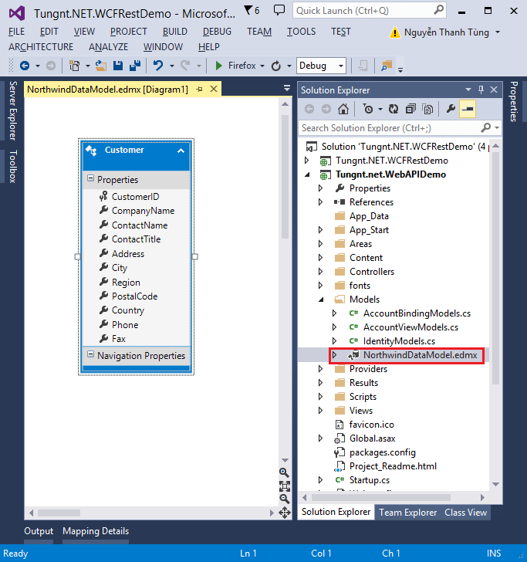Expand NorthwindDataModel.edmx node
Screen dimensions: 527x562
click(334, 355)
